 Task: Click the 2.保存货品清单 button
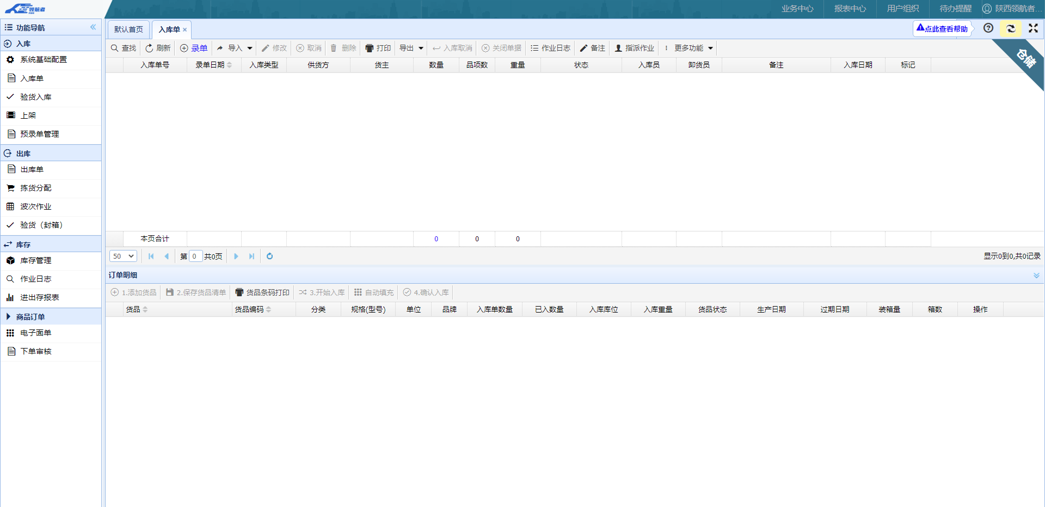click(196, 292)
